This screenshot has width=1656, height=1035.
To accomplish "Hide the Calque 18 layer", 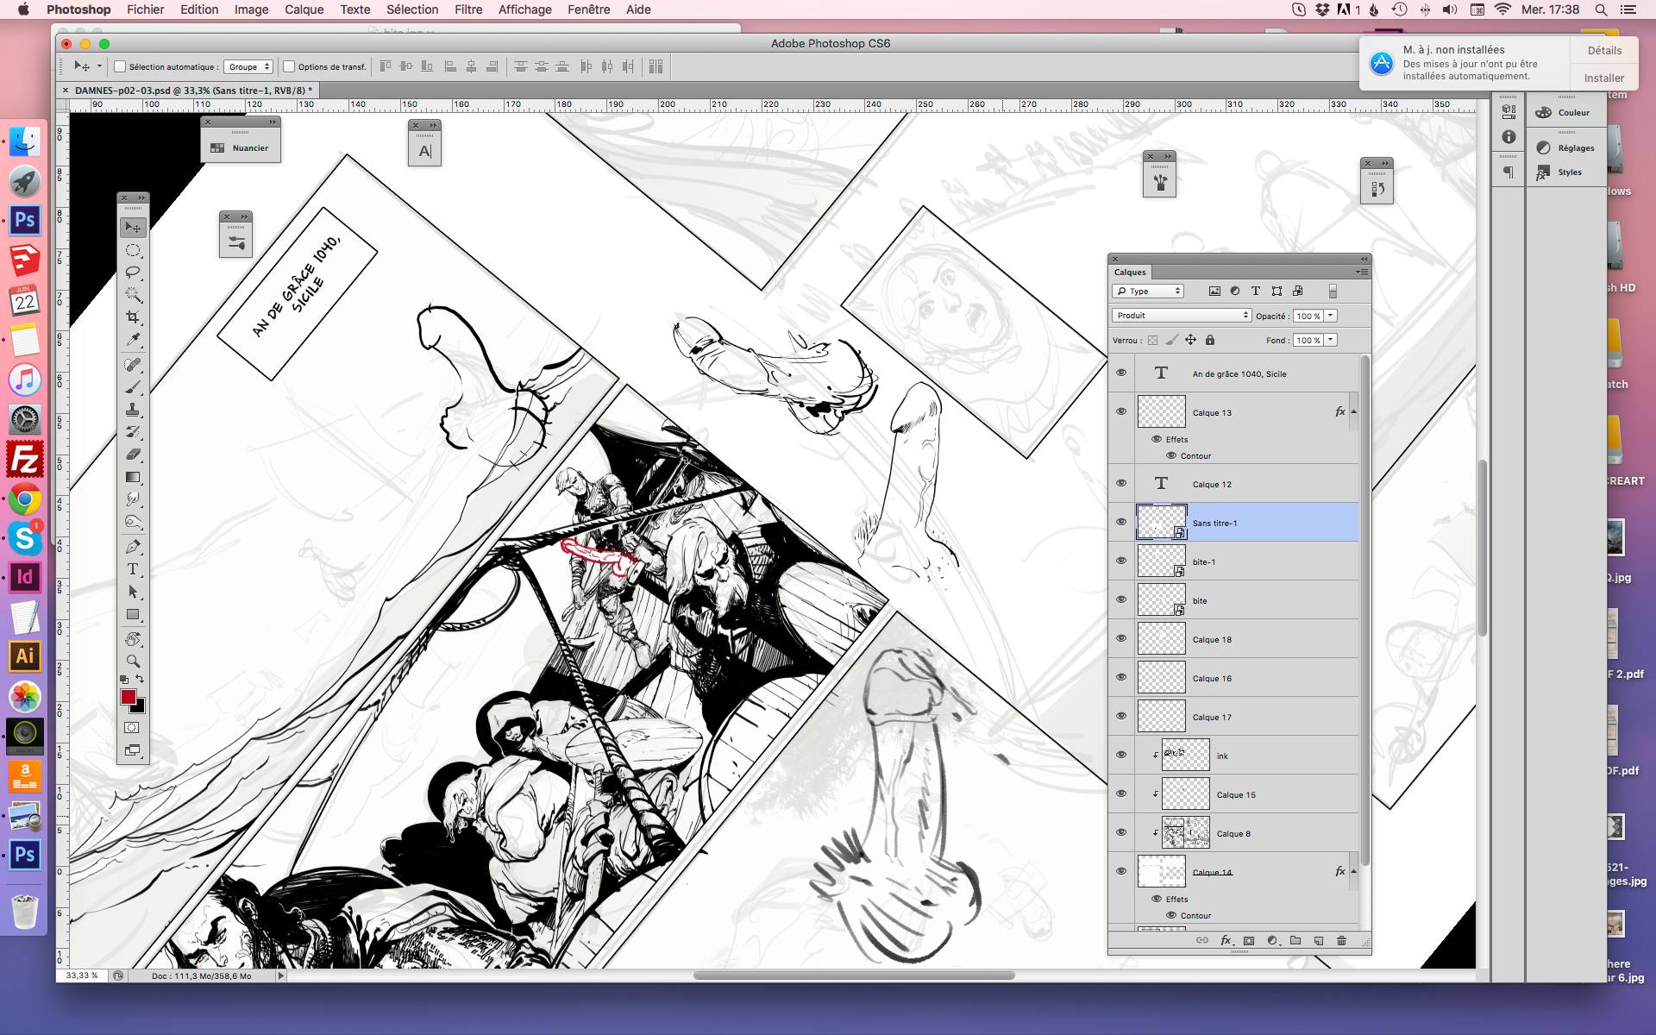I will tap(1121, 638).
